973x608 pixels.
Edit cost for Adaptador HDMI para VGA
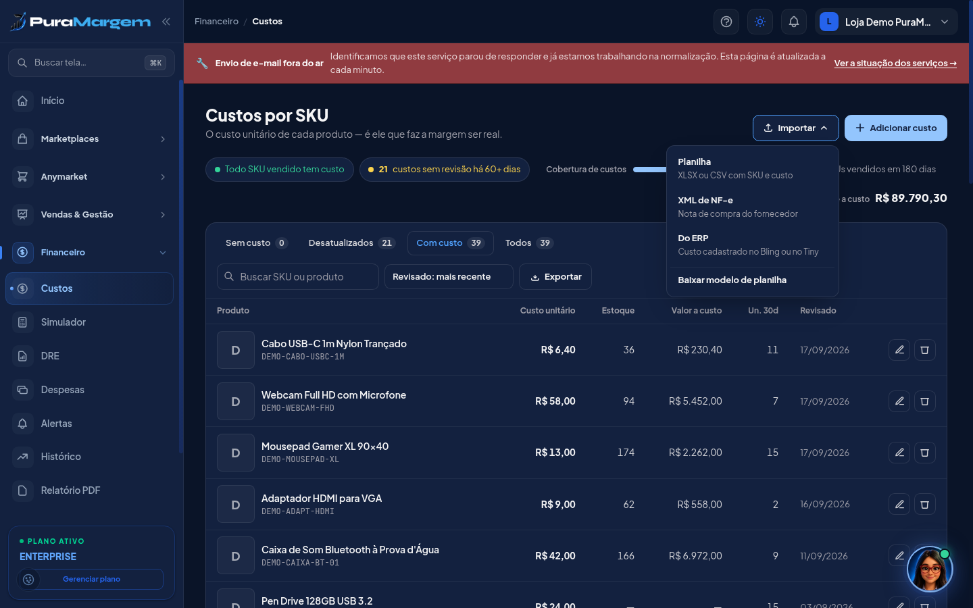(899, 504)
